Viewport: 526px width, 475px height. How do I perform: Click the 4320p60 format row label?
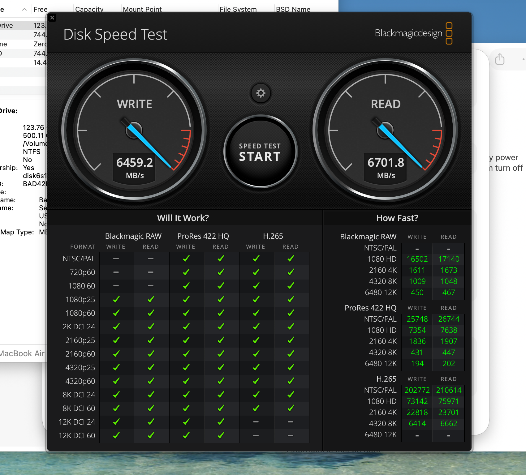[80, 381]
